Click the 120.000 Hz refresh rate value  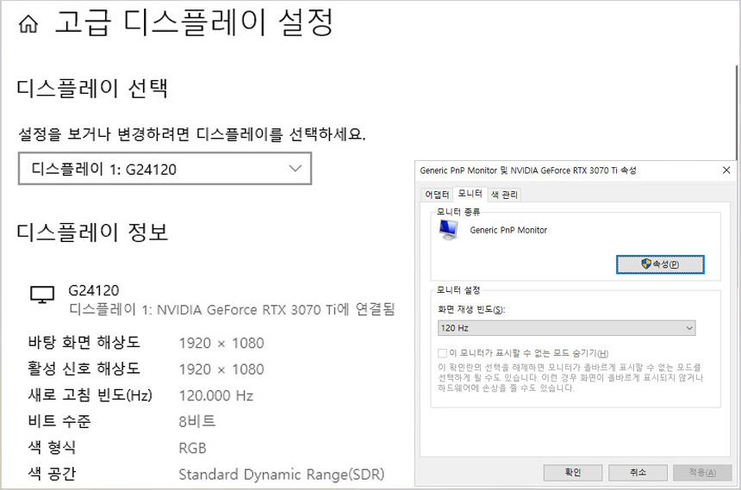[215, 396]
